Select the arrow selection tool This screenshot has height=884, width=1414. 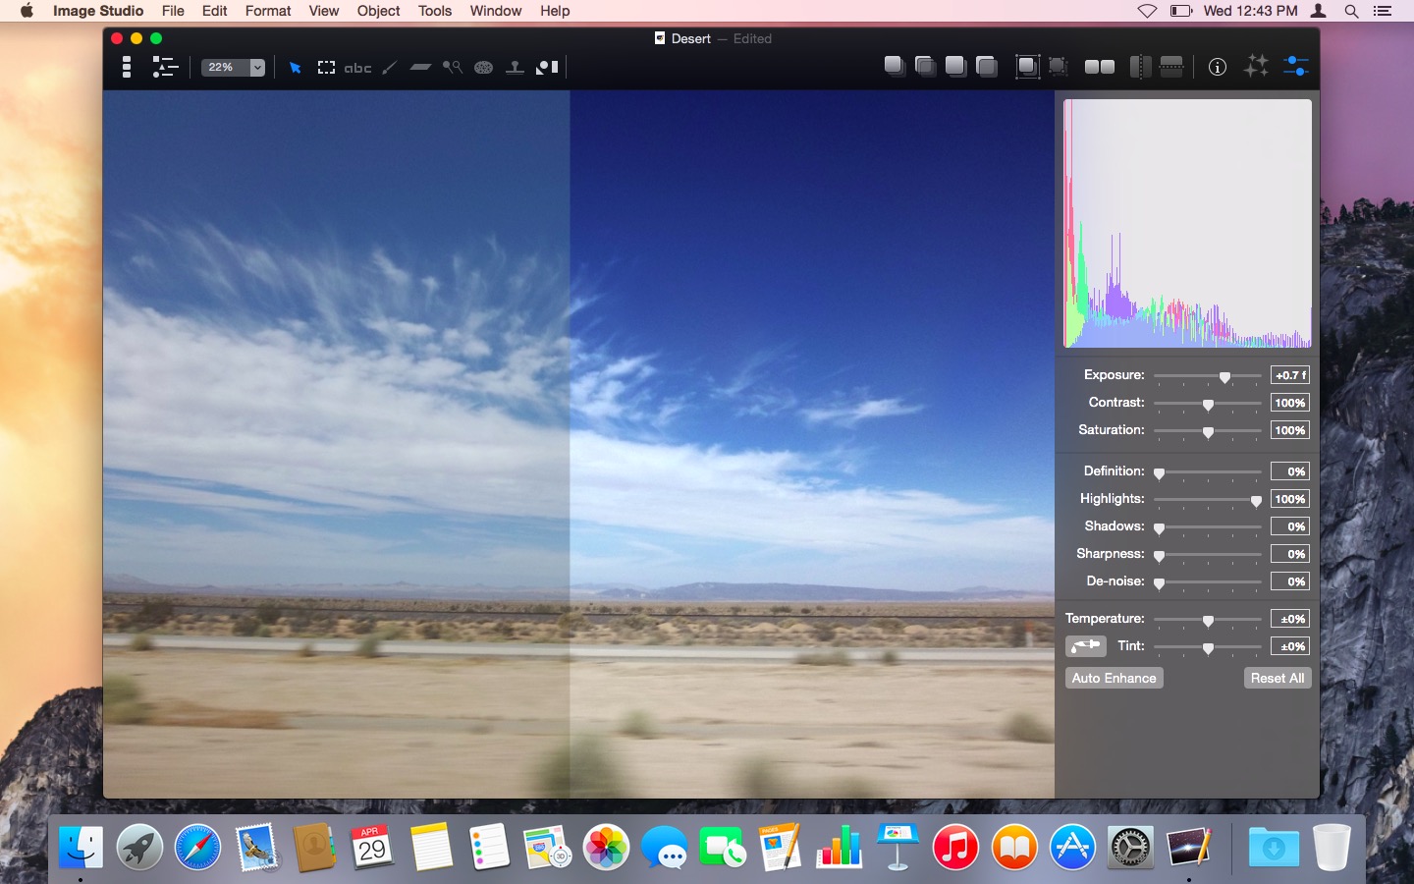point(295,68)
